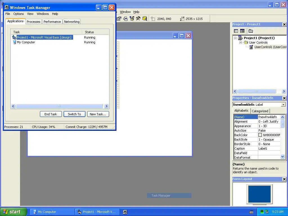Click properties list scroll down arrow
288x216 pixels.
282,157
